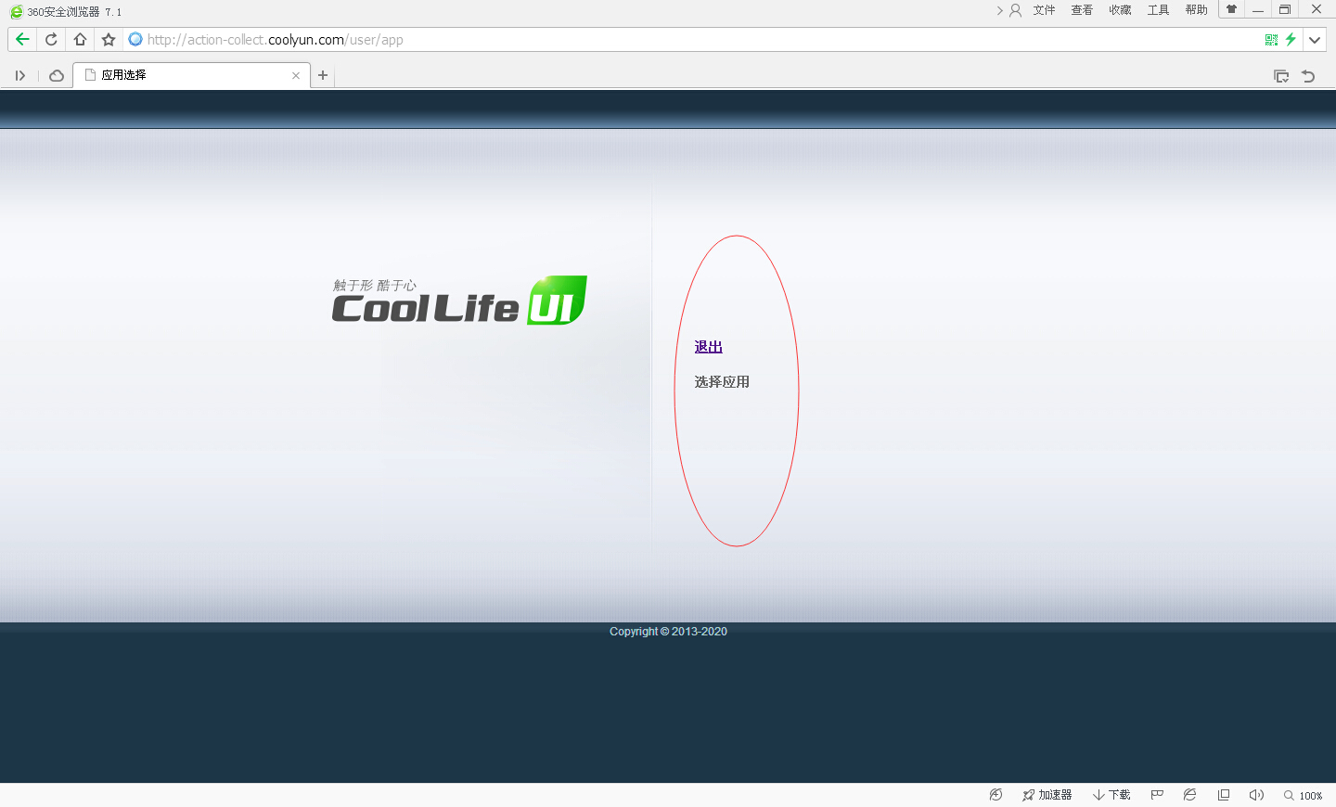Go back with the green arrow

(22, 39)
